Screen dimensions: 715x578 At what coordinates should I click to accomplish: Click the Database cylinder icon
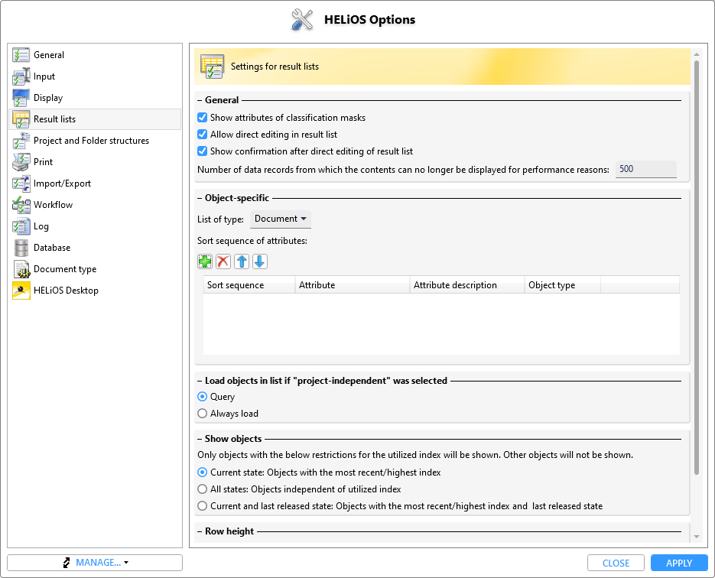click(x=21, y=248)
